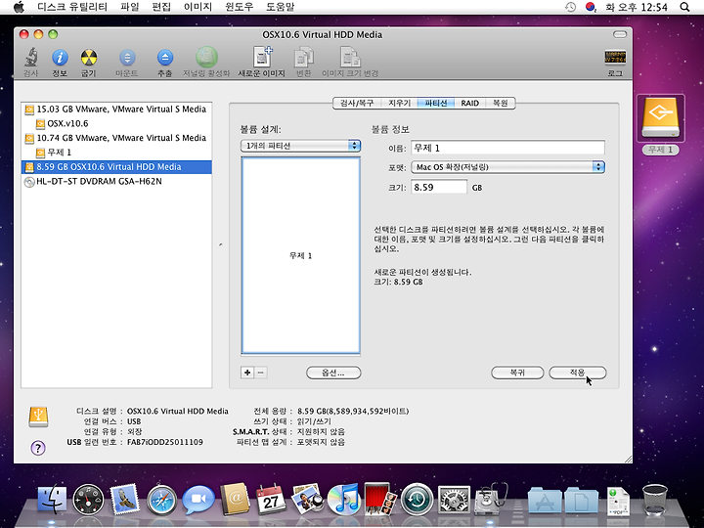Open the 파일 menu

(130, 7)
